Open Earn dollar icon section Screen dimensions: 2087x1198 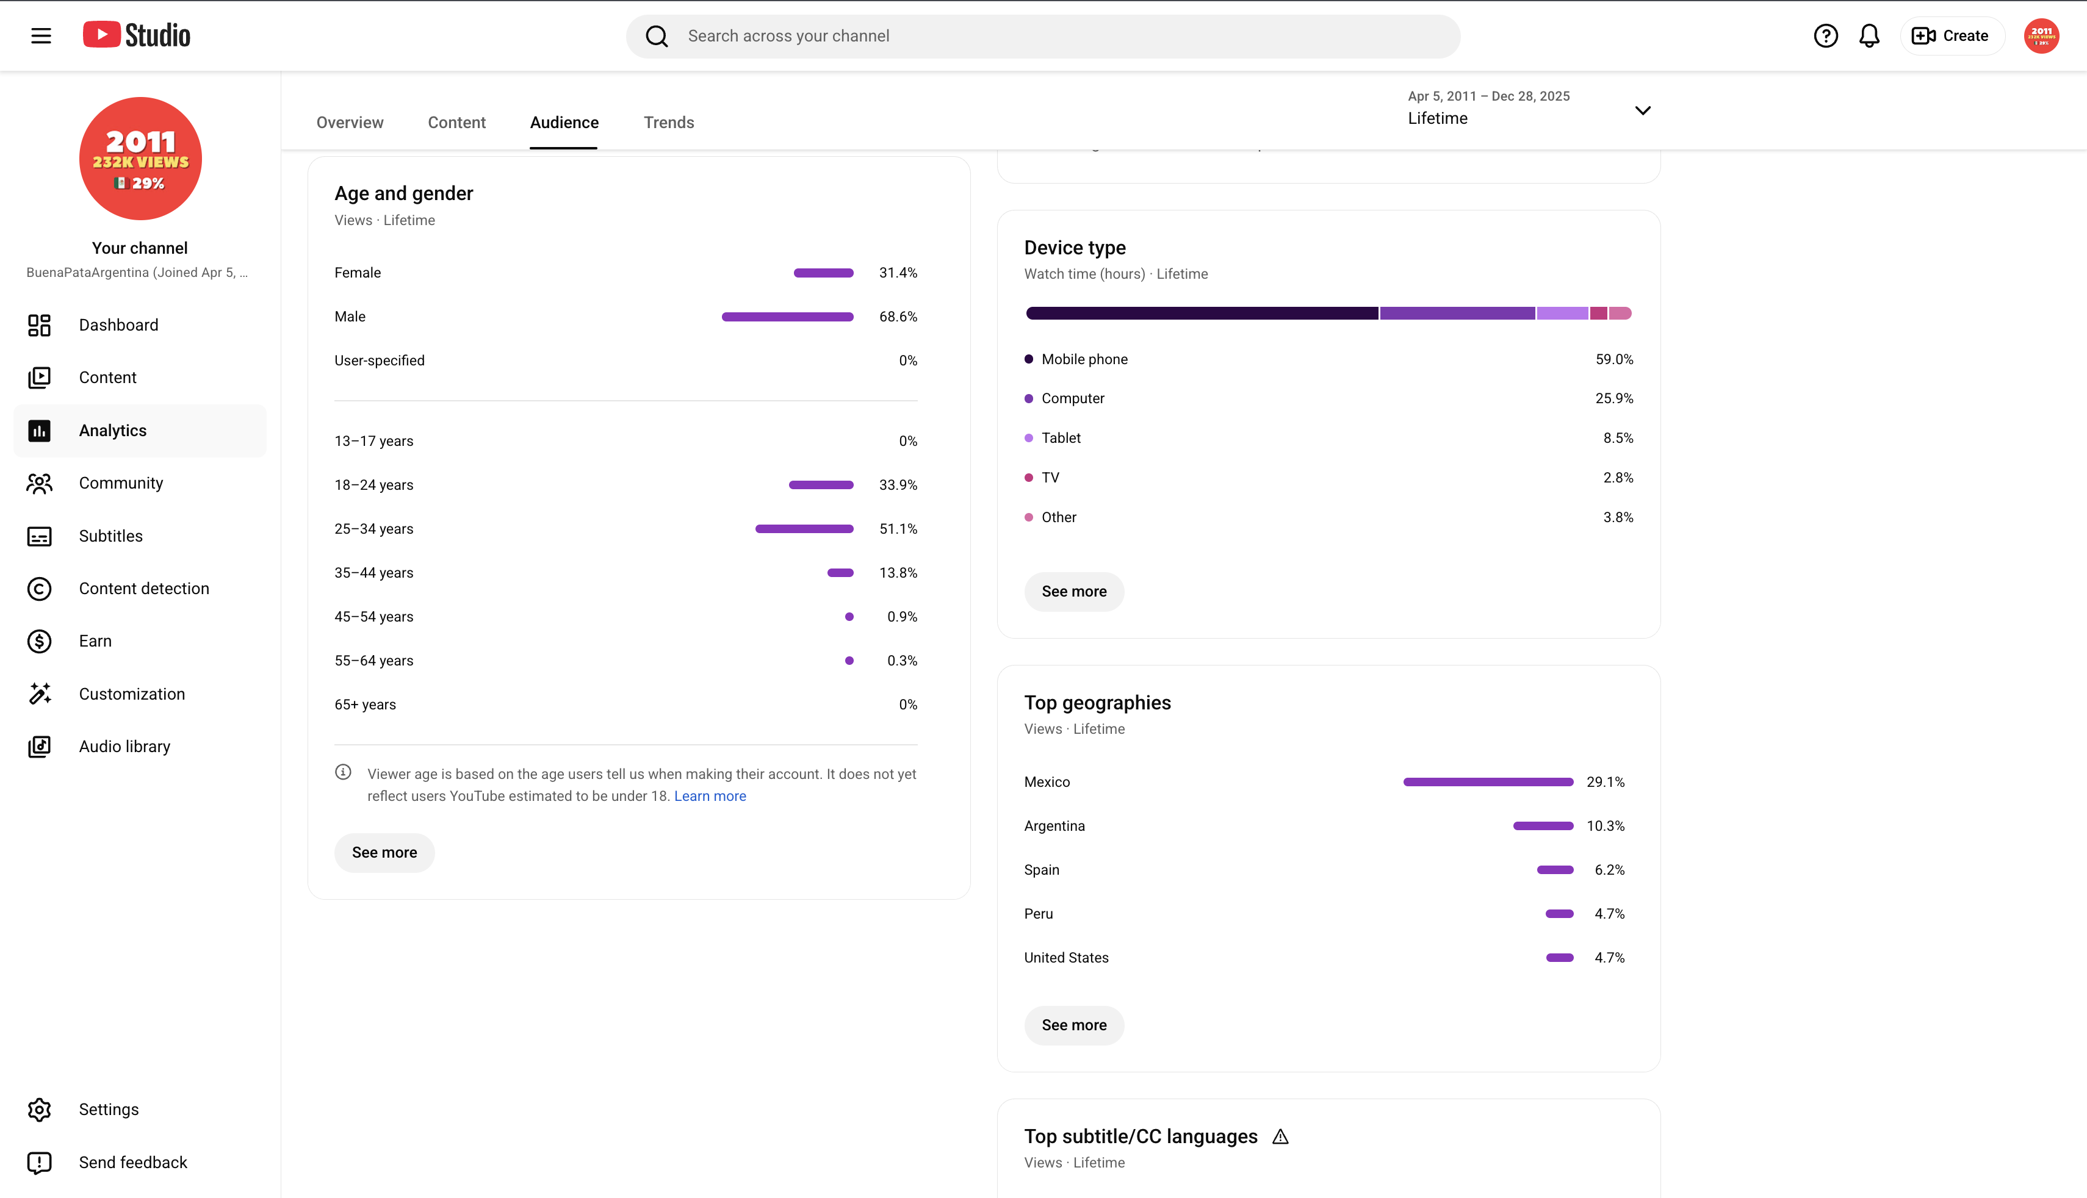40,641
